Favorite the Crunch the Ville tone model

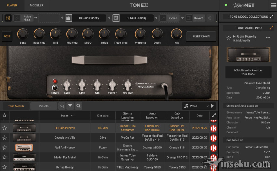point(5,138)
